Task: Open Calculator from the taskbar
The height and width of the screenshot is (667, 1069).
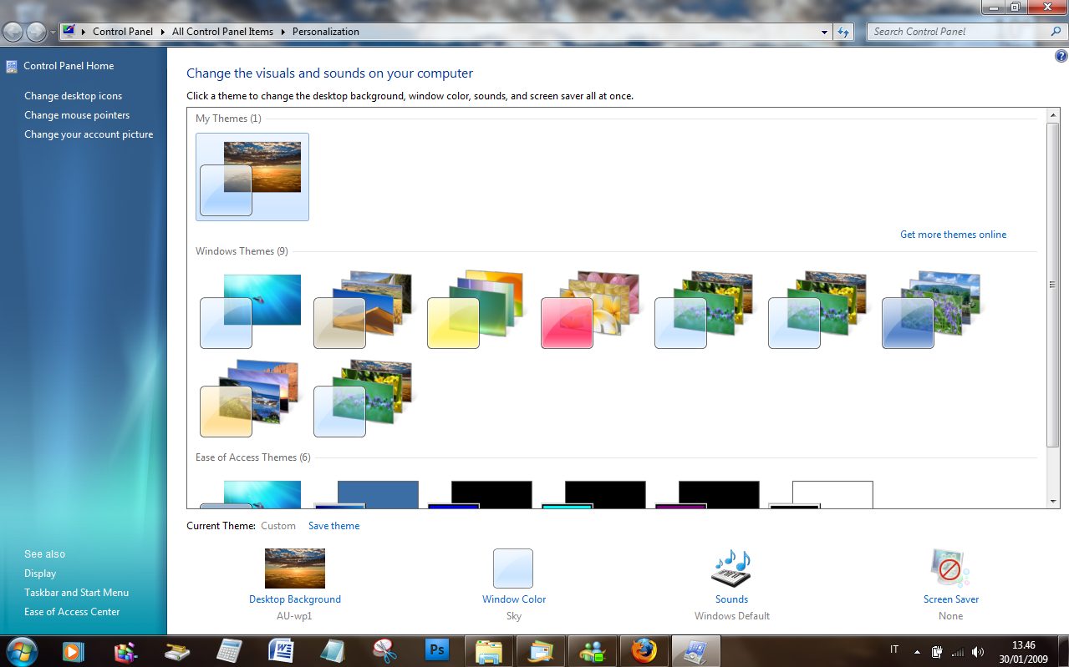Action: click(x=229, y=650)
